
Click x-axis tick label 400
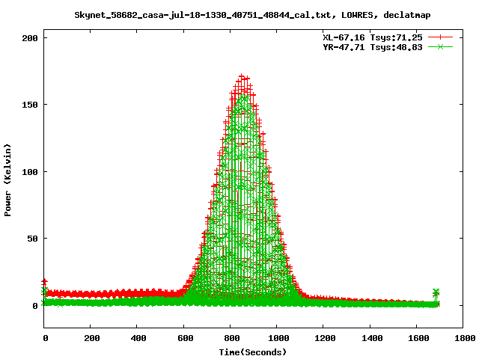pos(138,338)
